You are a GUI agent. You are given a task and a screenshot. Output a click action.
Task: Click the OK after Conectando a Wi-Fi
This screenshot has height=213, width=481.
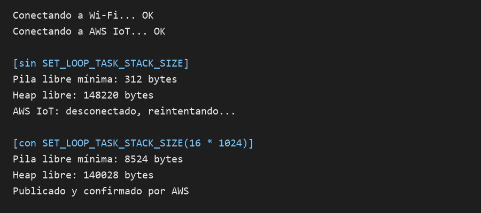[148, 15]
